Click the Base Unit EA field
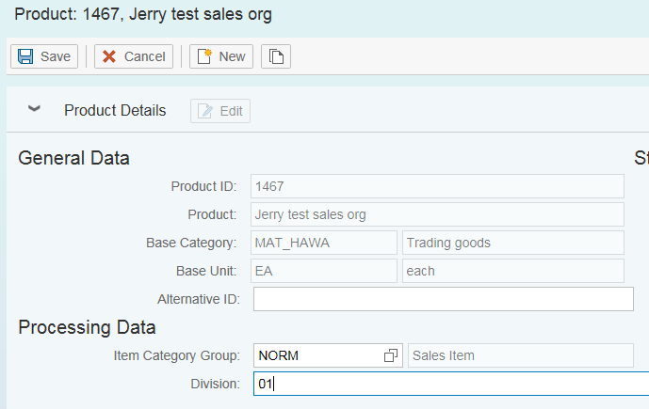This screenshot has width=649, height=409. 324,271
